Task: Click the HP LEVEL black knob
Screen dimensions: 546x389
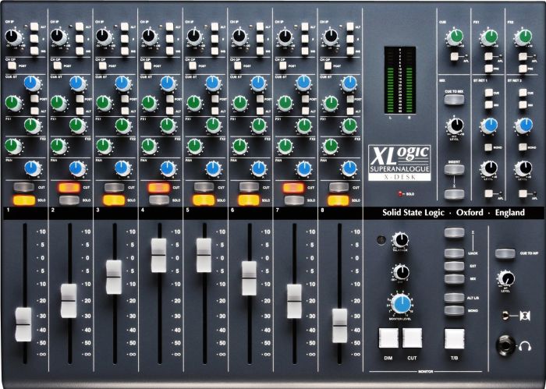Action: click(x=506, y=279)
